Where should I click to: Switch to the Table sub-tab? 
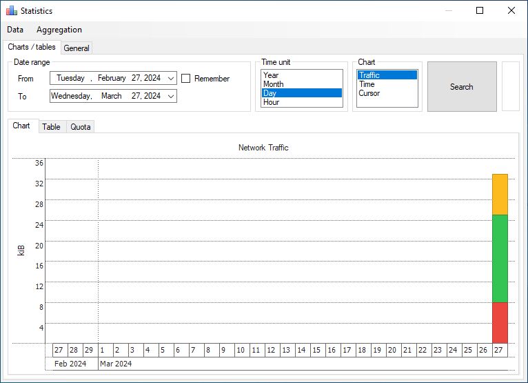(x=51, y=127)
